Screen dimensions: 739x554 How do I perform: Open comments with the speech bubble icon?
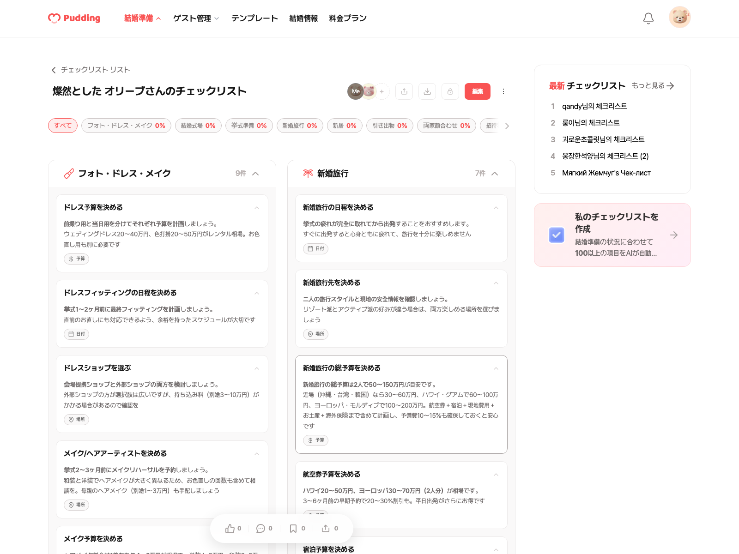click(261, 529)
